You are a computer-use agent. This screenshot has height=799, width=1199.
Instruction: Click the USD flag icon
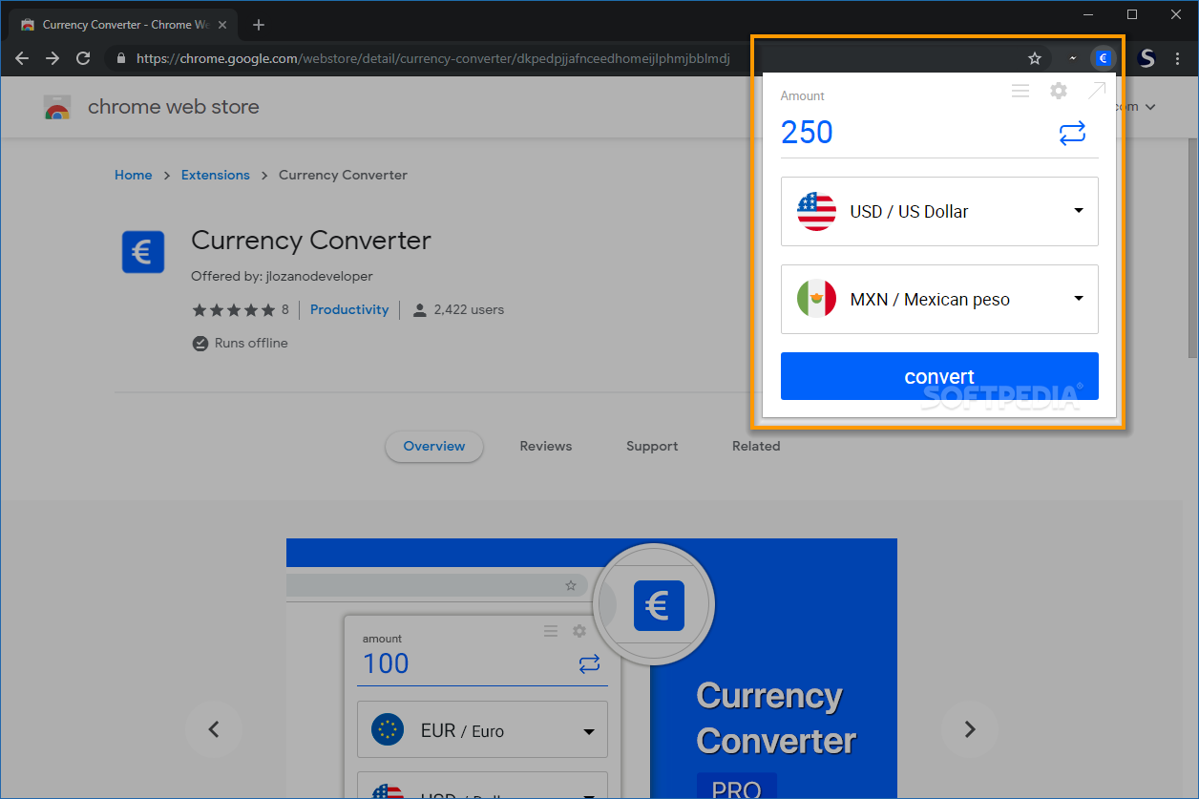point(816,211)
